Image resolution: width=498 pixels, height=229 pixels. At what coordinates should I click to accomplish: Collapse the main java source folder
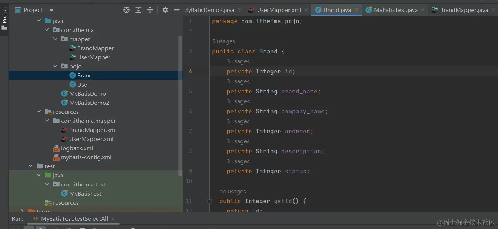coord(39,21)
